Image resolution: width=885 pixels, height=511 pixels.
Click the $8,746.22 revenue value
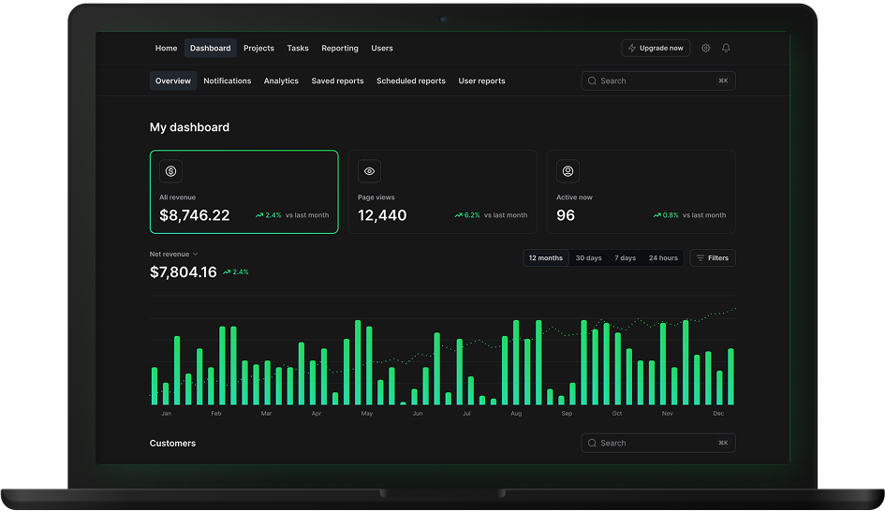[x=195, y=215]
